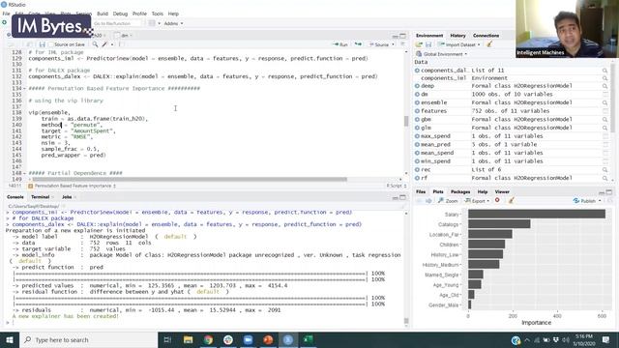This screenshot has width=619, height=348.
Task: Run the current line with Run button
Action: [x=340, y=44]
